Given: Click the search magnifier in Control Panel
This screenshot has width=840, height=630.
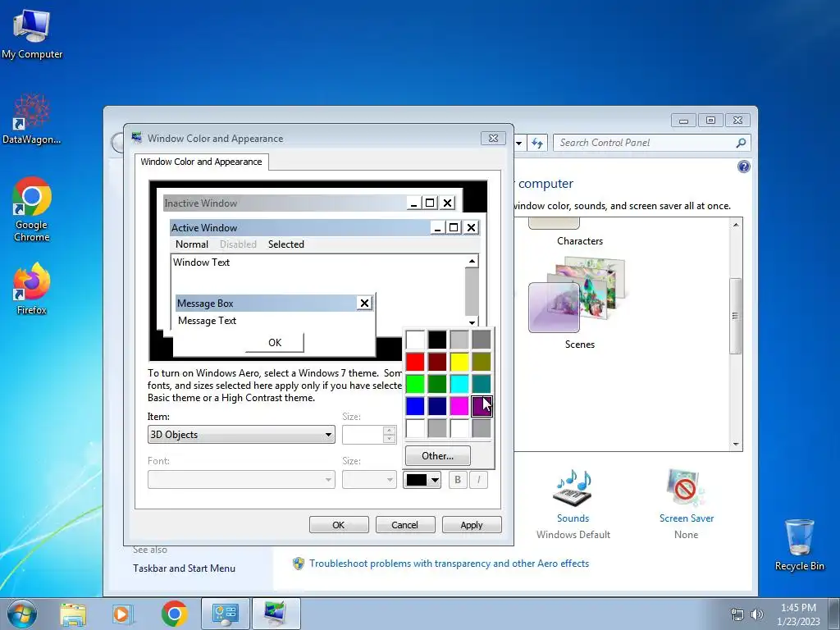Looking at the screenshot, I should pyautogui.click(x=741, y=143).
